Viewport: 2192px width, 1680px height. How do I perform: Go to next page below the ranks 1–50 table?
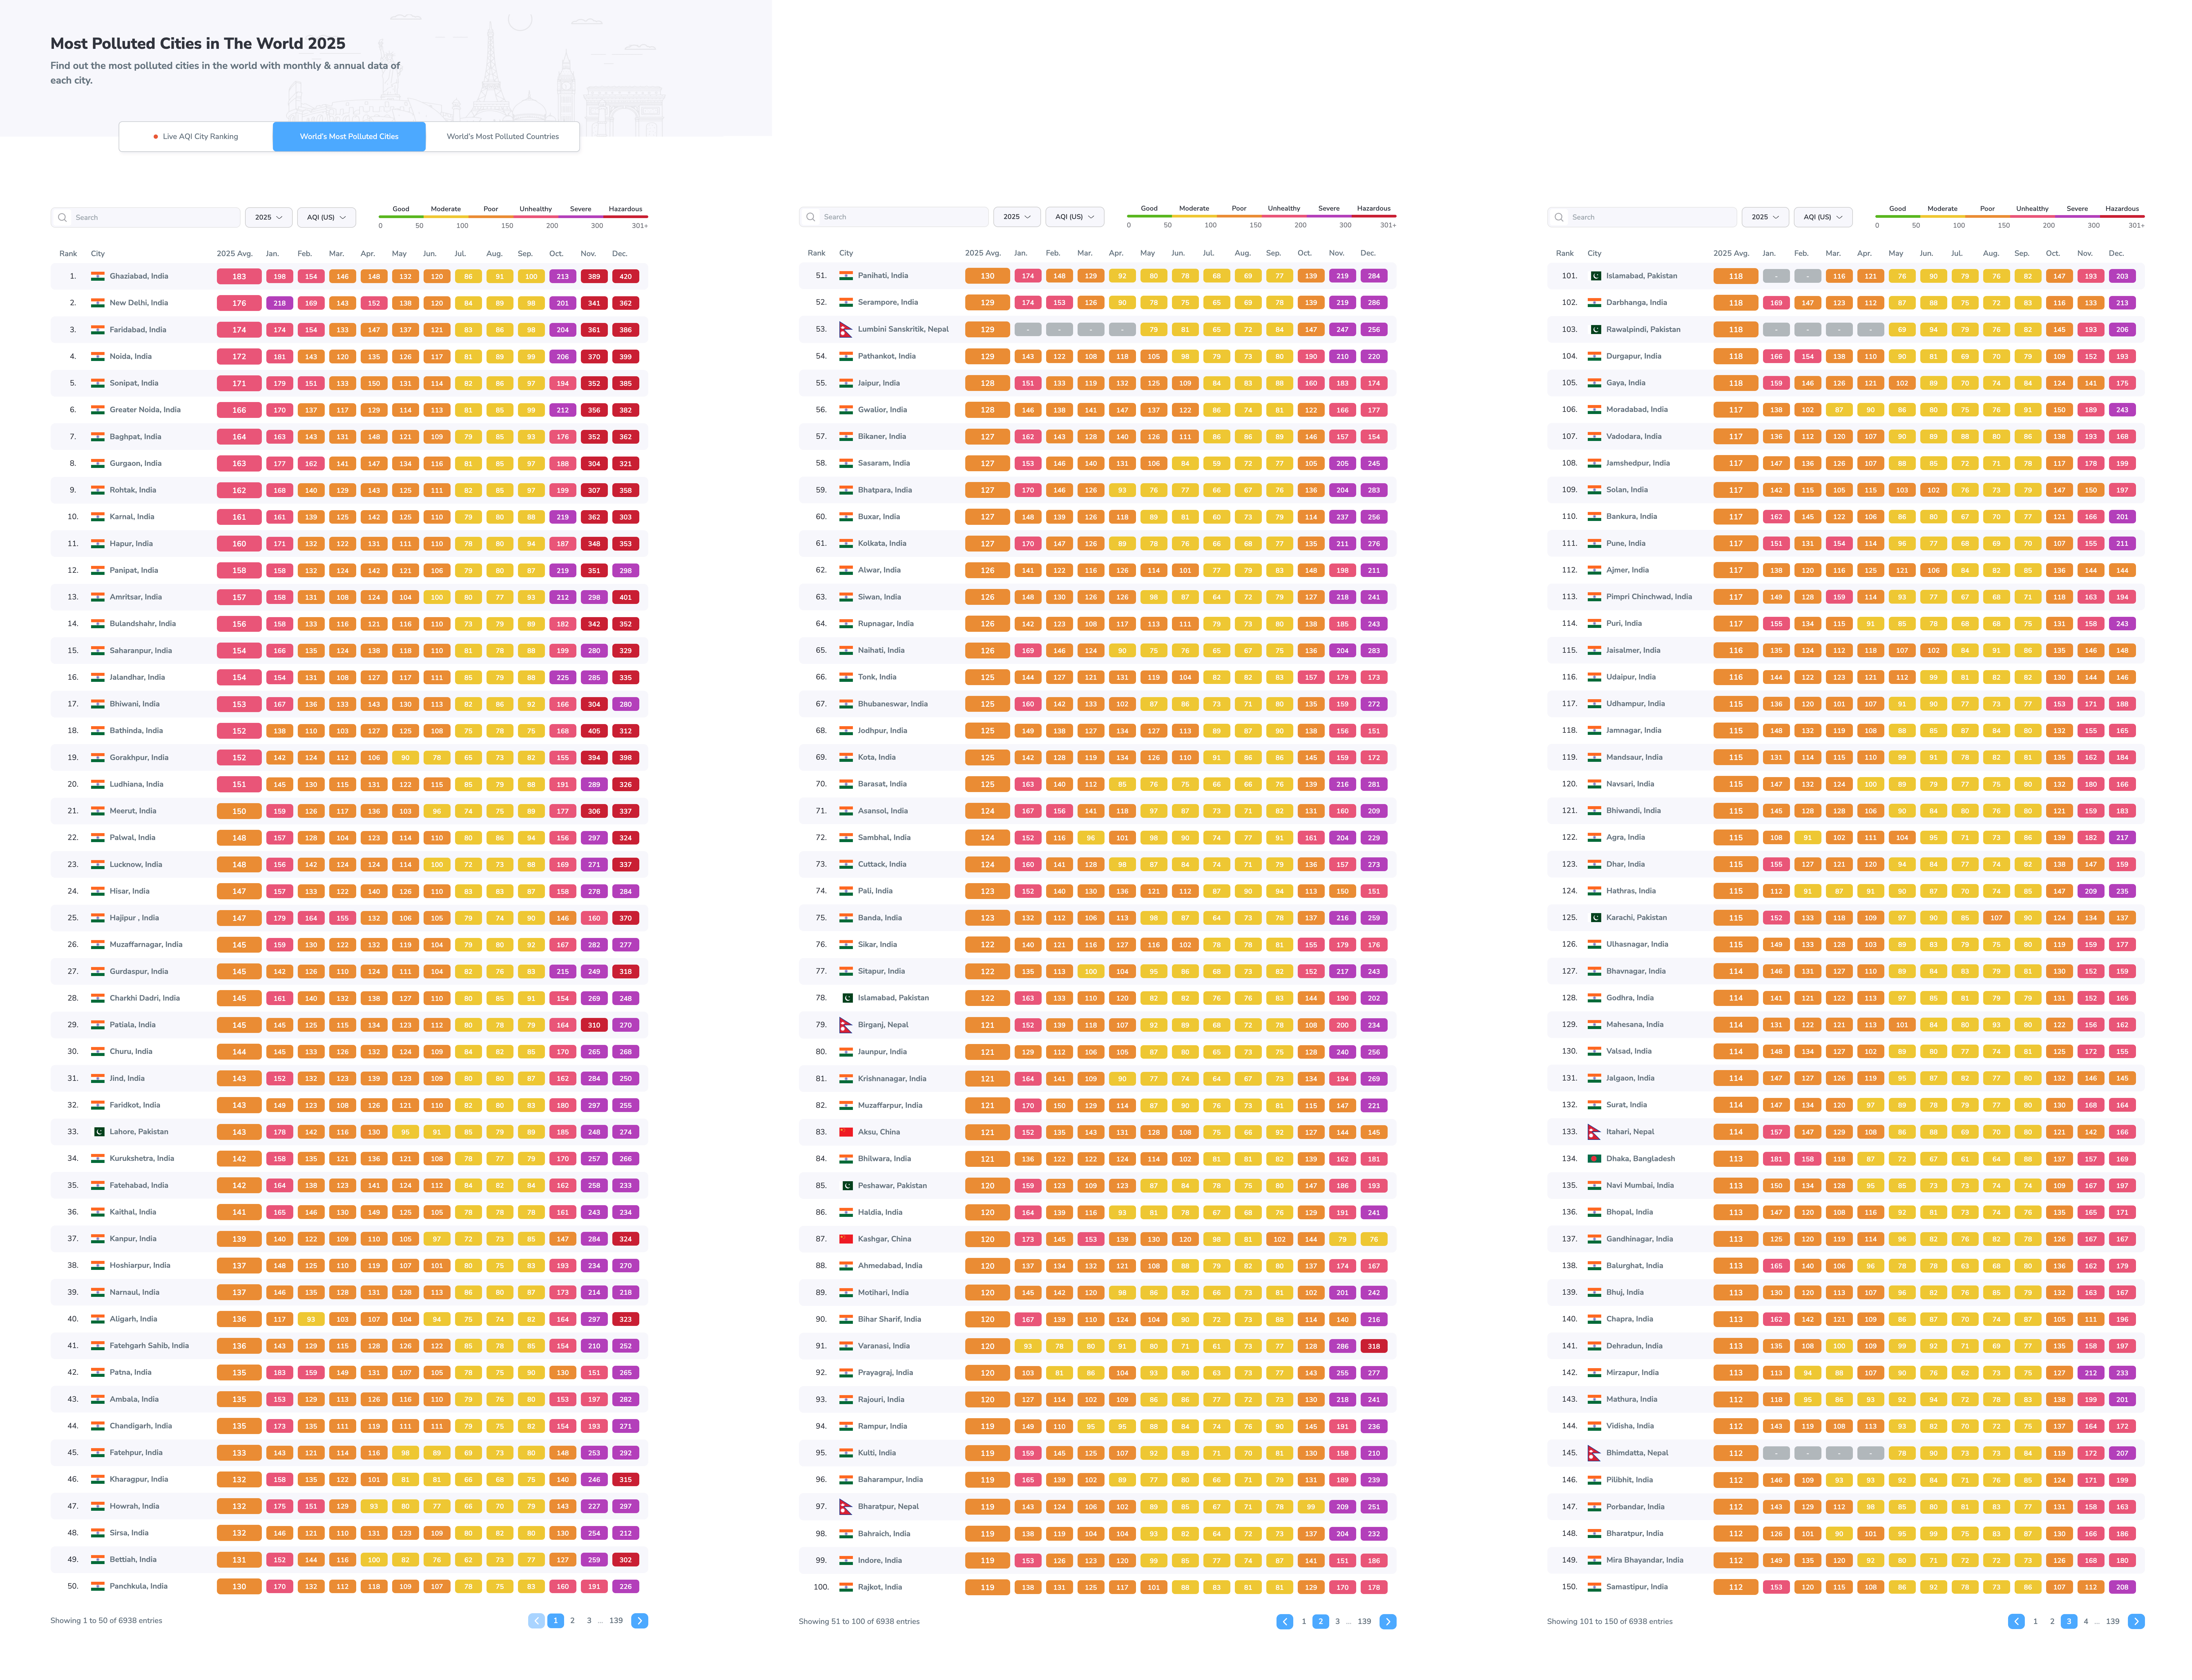coord(640,1621)
